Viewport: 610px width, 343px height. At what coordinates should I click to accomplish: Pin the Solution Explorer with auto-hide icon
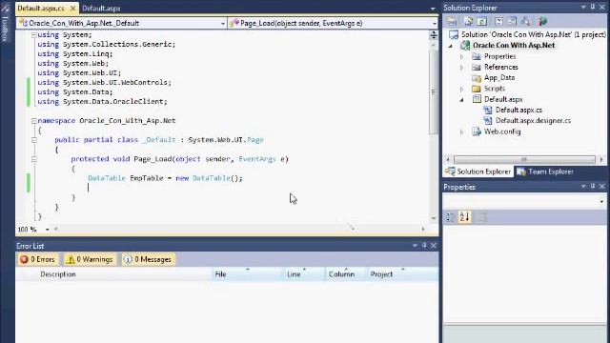pyautogui.click(x=593, y=8)
